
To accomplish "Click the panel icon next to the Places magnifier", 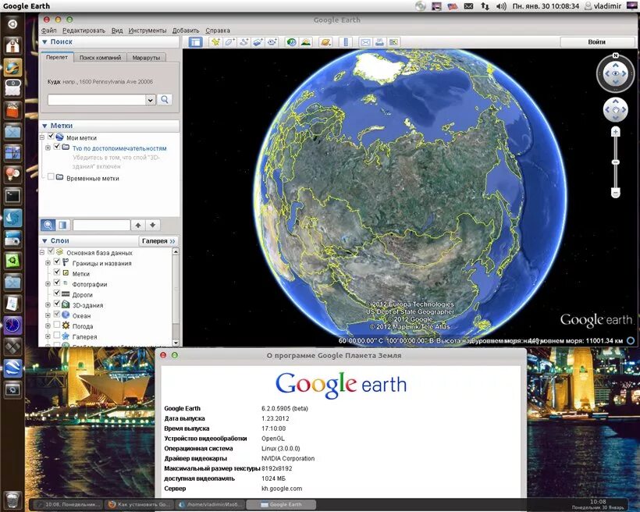I will 62,225.
